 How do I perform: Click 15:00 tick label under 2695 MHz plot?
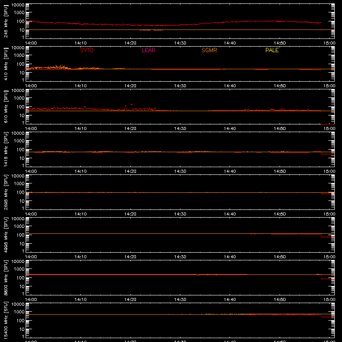pos(329,214)
